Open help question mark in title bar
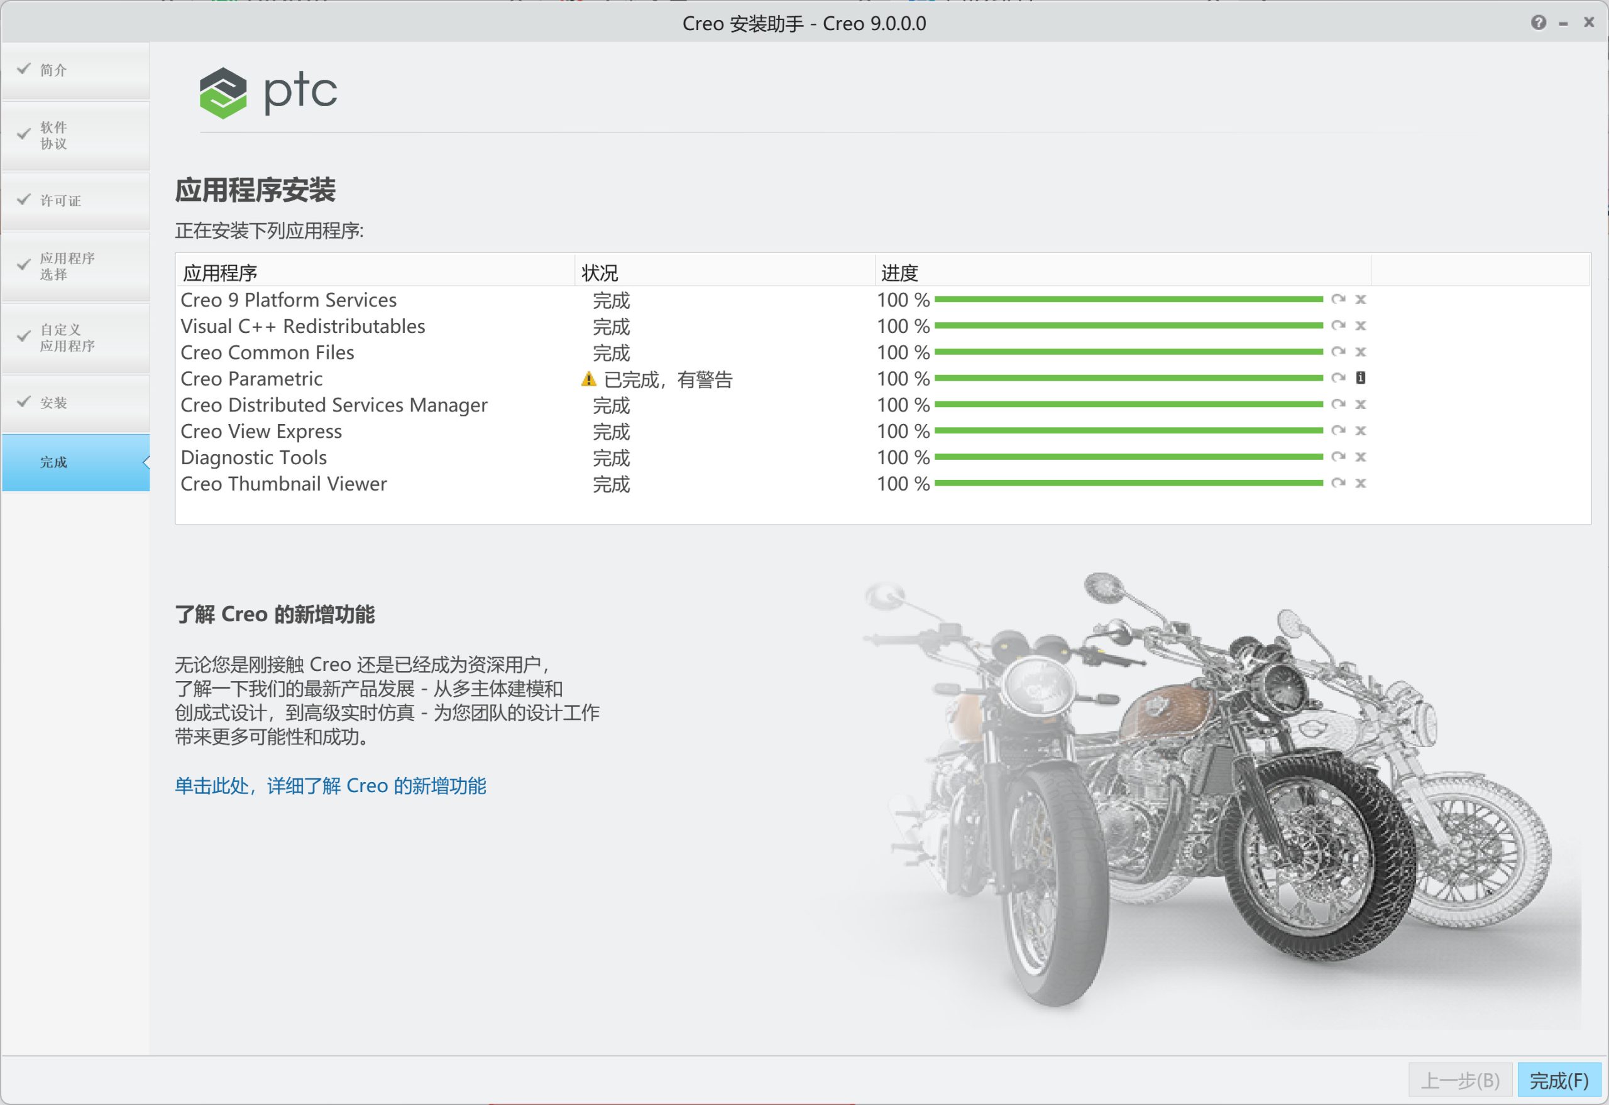The height and width of the screenshot is (1105, 1609). click(1539, 23)
